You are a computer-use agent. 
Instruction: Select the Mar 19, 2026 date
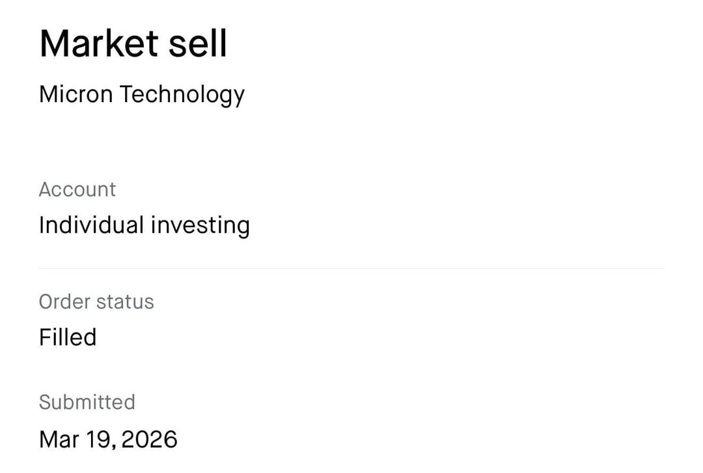(108, 439)
